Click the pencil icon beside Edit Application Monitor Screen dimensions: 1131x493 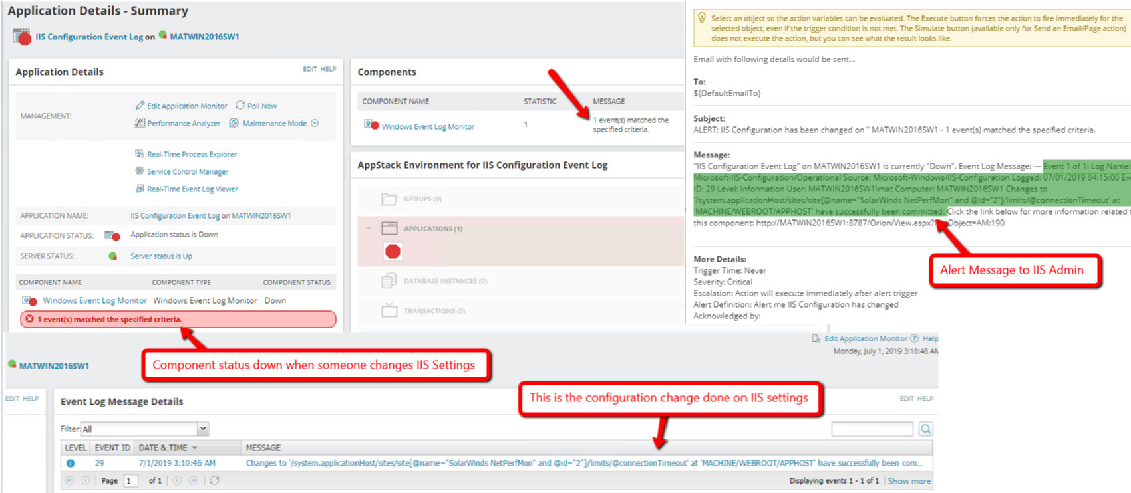point(140,105)
